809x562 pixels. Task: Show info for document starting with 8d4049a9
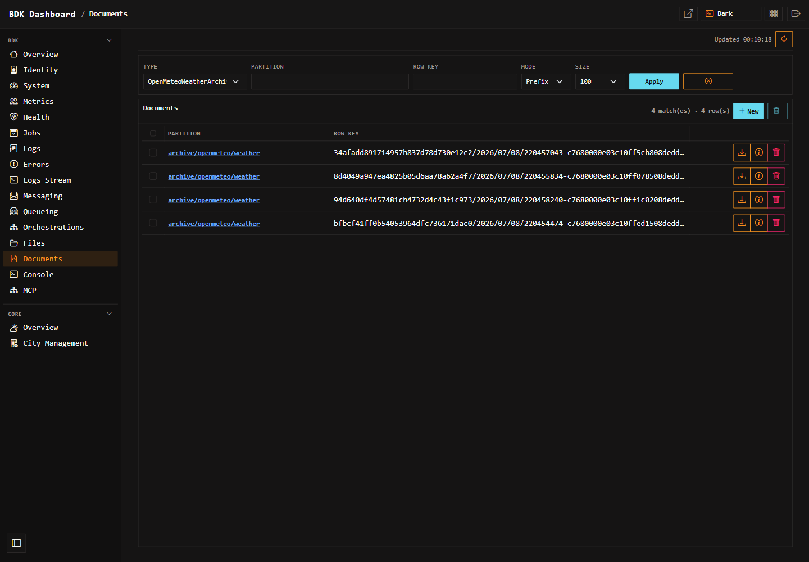[759, 176]
